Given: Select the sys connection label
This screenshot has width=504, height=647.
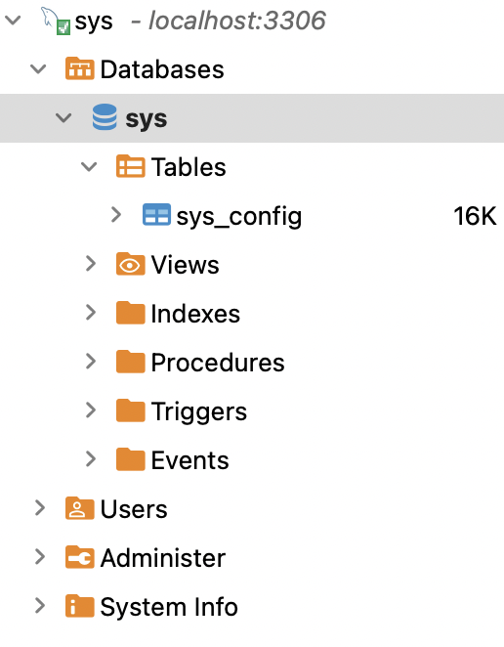Looking at the screenshot, I should pos(94,22).
